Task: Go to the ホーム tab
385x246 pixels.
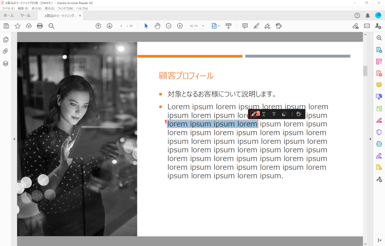Action: pos(9,15)
